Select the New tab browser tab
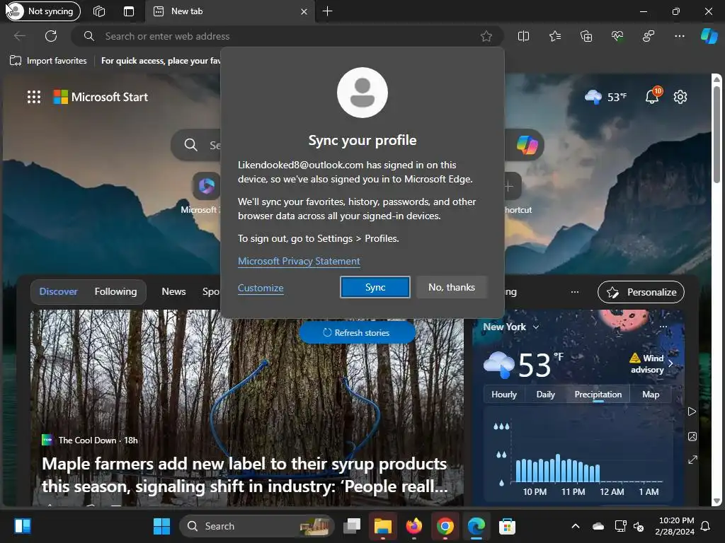 pos(230,11)
